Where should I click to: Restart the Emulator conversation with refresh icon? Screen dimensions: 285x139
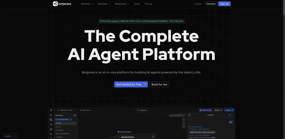coord(230,115)
